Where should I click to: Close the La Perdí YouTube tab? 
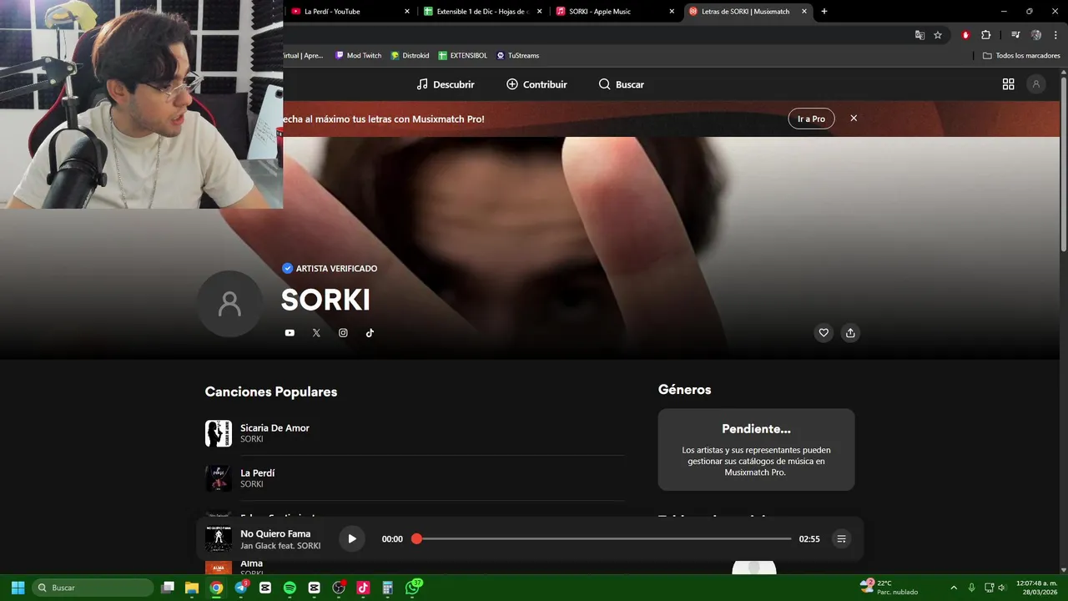click(x=407, y=12)
